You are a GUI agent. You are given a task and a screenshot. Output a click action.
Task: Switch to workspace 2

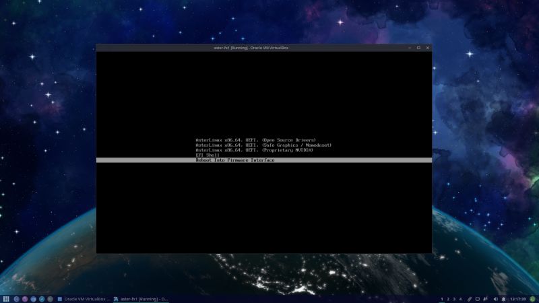coord(448,299)
